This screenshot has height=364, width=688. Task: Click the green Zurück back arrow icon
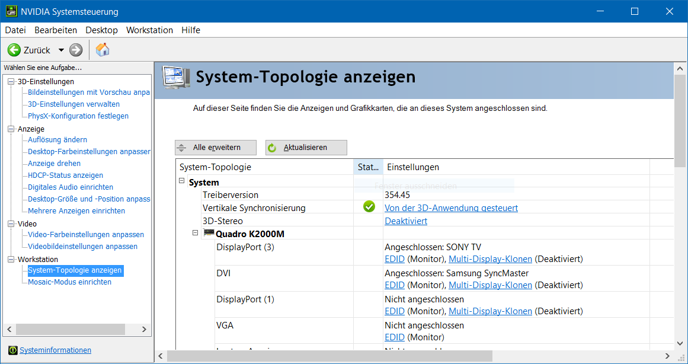tap(14, 50)
